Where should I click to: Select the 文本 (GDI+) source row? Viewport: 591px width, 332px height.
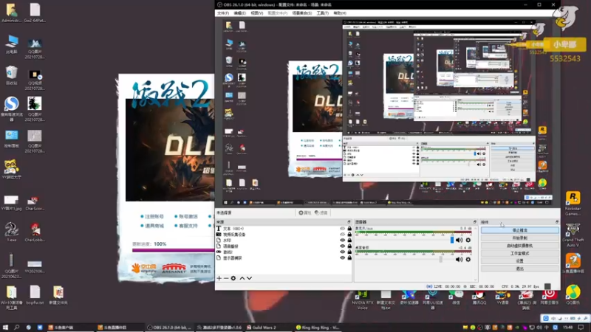pos(284,229)
